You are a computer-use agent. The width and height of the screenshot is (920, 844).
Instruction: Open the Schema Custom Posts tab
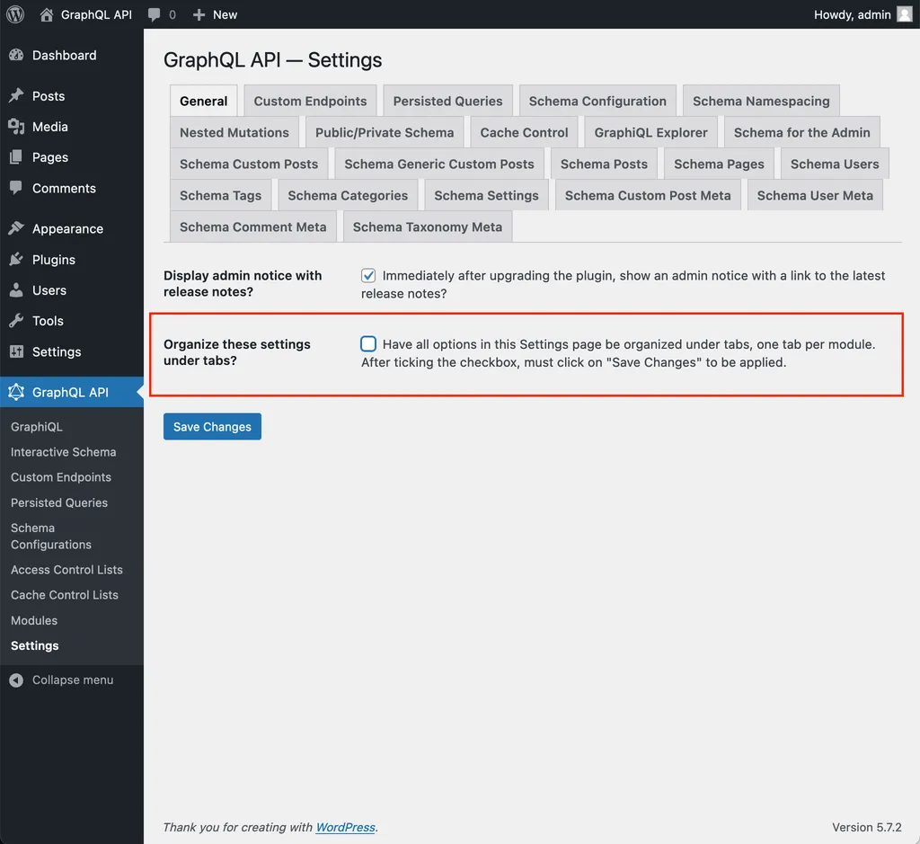(x=249, y=164)
